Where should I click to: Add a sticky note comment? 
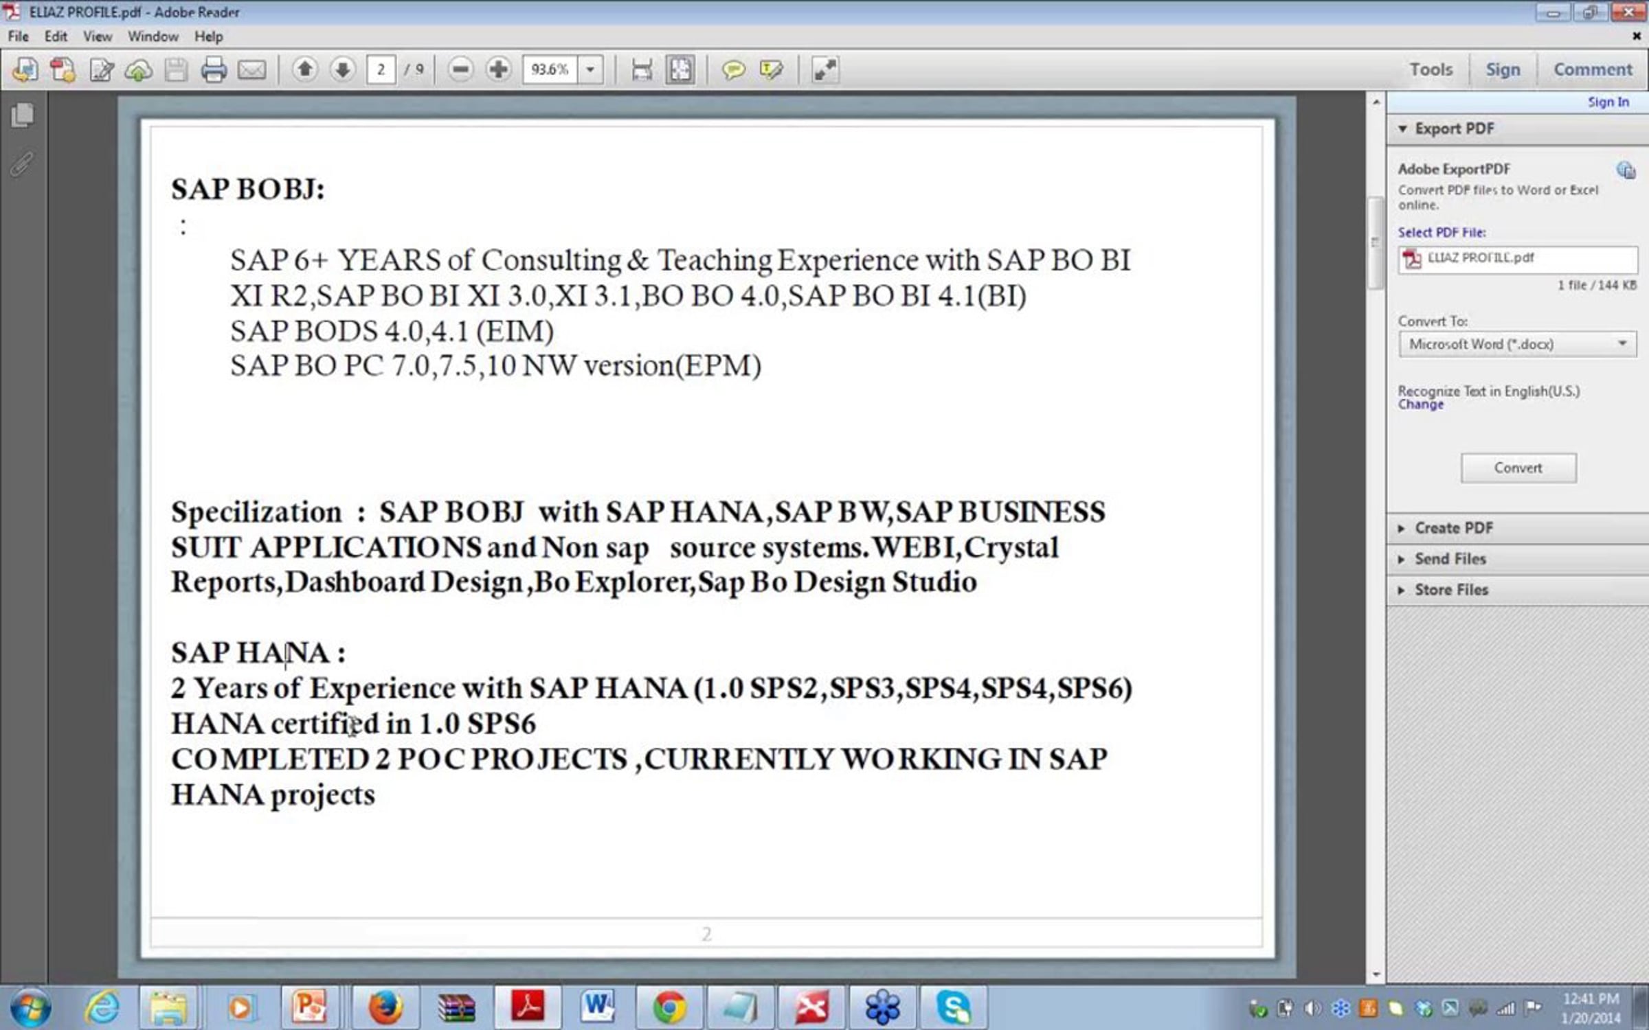coord(733,69)
